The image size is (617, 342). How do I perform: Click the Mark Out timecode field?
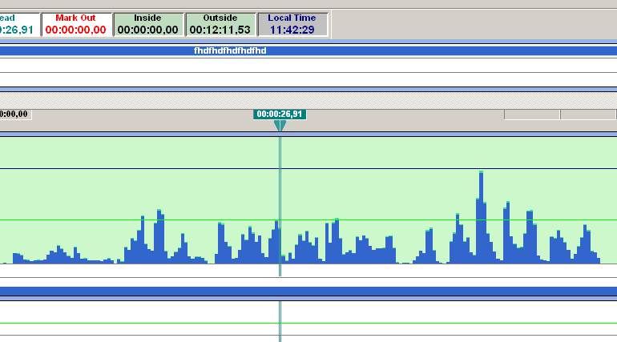76,24
